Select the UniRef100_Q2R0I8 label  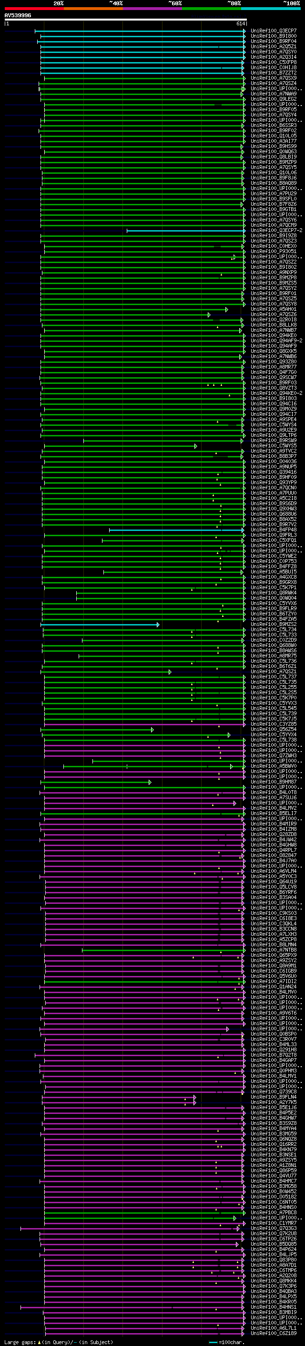coord(274,320)
